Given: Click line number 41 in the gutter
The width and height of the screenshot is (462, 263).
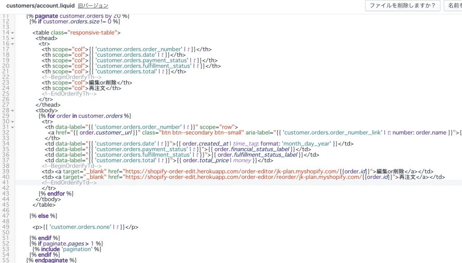Looking at the screenshot, I should click(x=5, y=183).
